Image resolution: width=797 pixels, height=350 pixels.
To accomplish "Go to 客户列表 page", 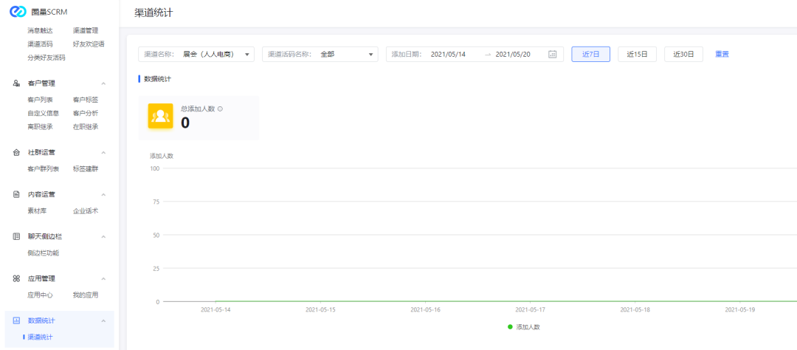I will (x=41, y=100).
